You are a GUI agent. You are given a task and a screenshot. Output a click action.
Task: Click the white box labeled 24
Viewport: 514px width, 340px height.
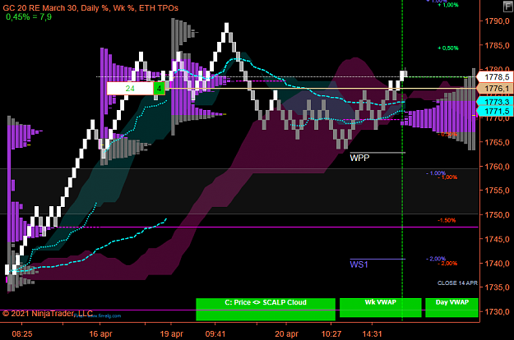[130, 89]
